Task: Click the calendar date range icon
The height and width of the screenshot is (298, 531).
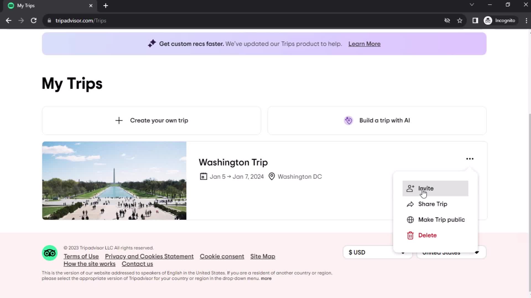Action: tap(203, 176)
